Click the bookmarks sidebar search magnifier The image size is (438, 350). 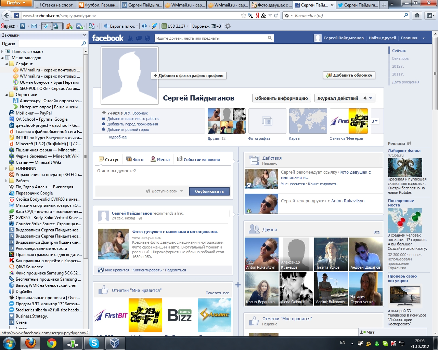click(83, 44)
